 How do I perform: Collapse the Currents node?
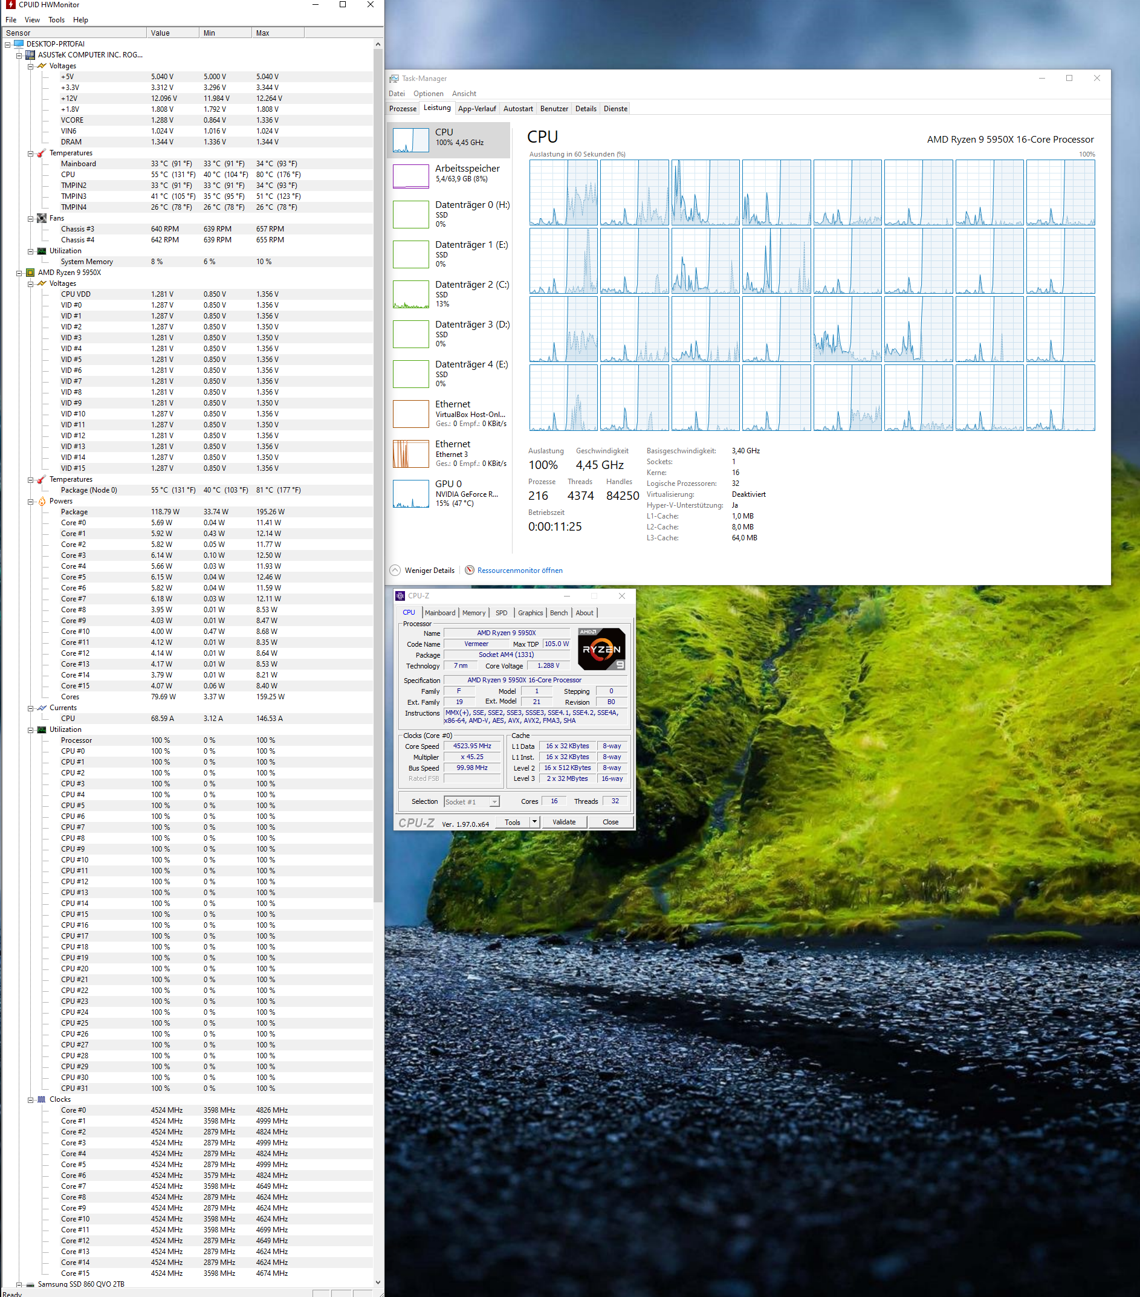pyautogui.click(x=30, y=708)
